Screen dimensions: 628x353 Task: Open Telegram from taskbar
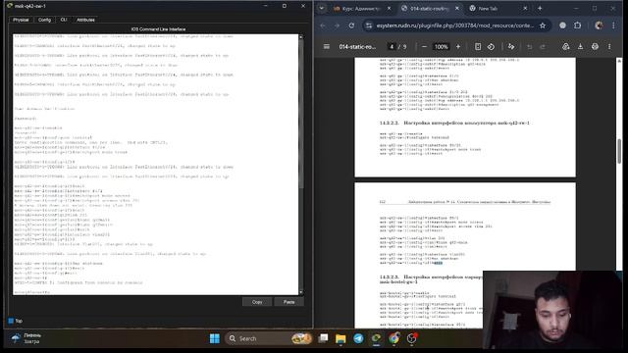358,338
